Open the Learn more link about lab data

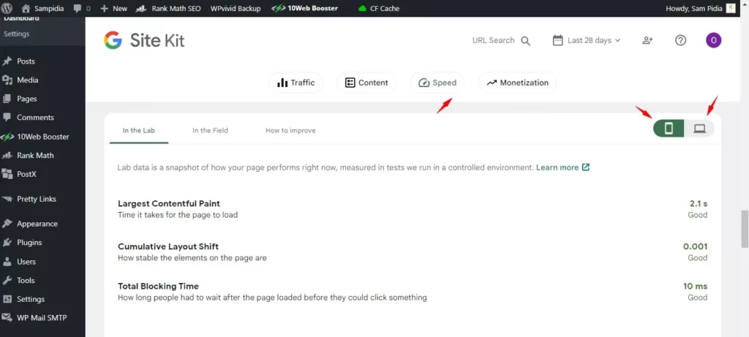(x=562, y=167)
